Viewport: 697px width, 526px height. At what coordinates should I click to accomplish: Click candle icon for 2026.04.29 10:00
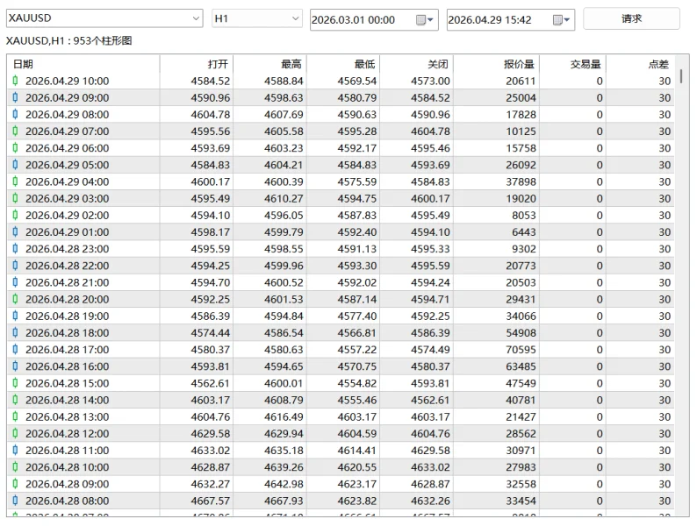coord(15,81)
